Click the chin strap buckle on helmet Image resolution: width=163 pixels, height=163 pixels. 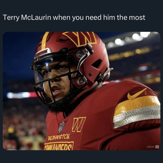click(x=100, y=78)
